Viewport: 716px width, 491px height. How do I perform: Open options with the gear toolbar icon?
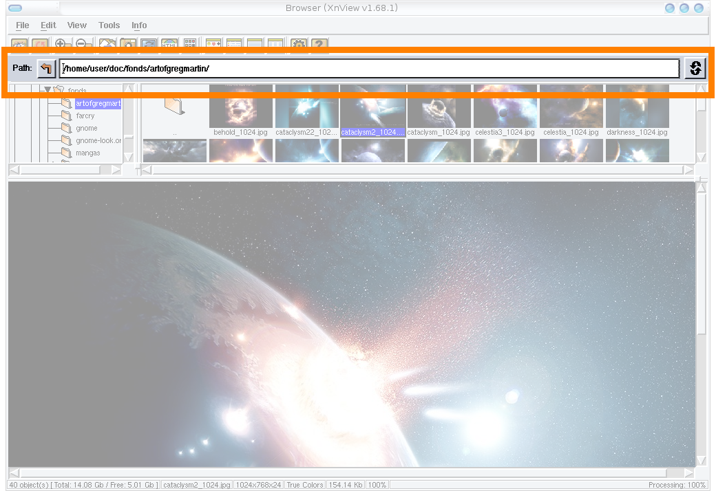298,44
